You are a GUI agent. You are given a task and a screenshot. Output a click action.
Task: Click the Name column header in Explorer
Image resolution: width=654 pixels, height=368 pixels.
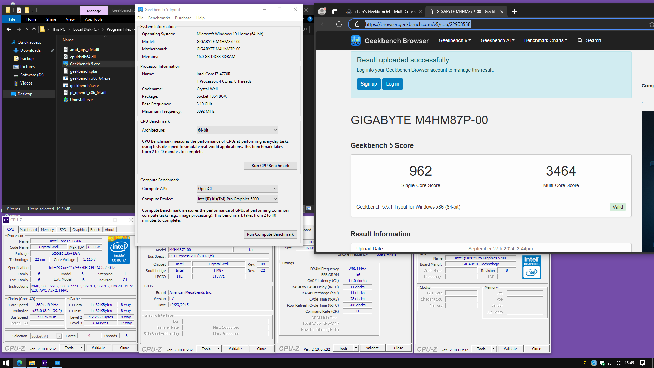(68, 40)
